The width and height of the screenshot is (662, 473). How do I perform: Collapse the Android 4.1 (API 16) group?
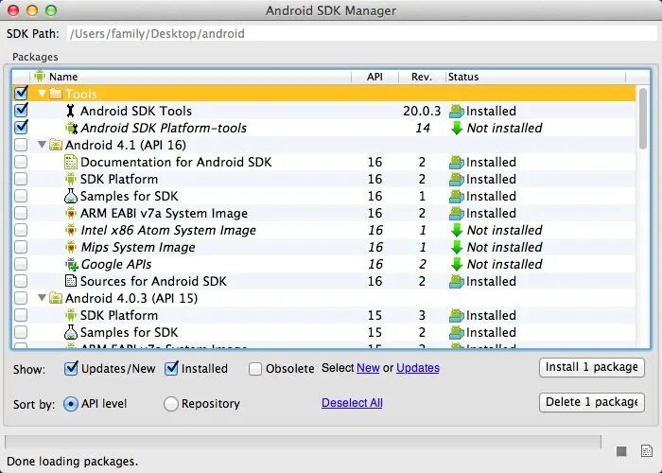tap(42, 145)
